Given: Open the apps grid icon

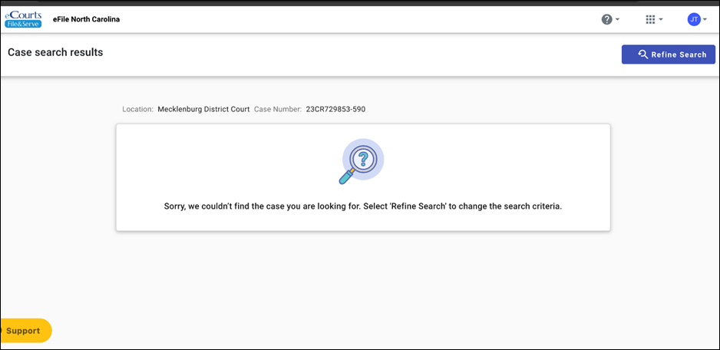Looking at the screenshot, I should click(650, 19).
